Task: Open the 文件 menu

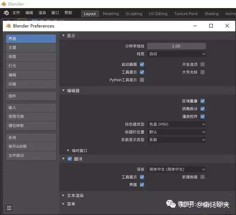Action: (x=16, y=13)
